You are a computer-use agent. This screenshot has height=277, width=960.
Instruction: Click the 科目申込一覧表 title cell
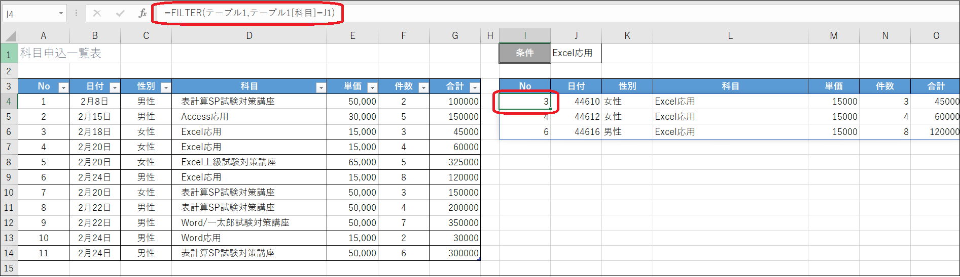click(x=61, y=53)
